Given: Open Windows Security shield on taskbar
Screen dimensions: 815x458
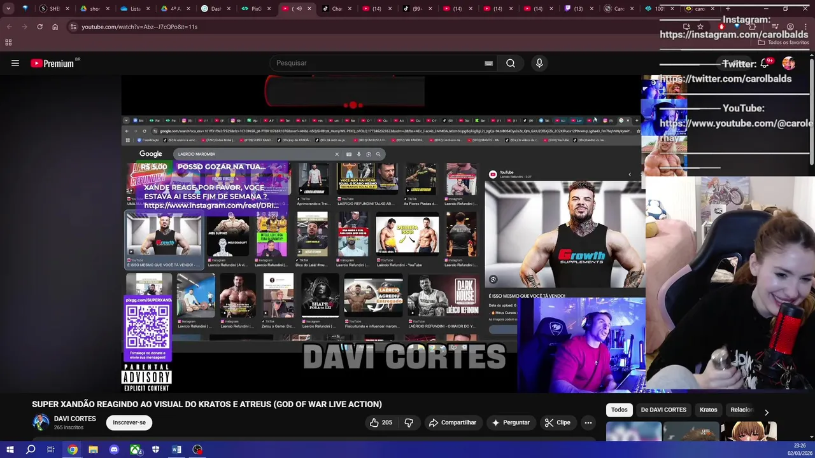Looking at the screenshot, I should point(155,450).
